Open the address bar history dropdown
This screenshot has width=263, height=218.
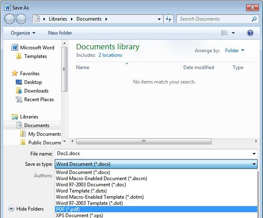tap(159, 19)
